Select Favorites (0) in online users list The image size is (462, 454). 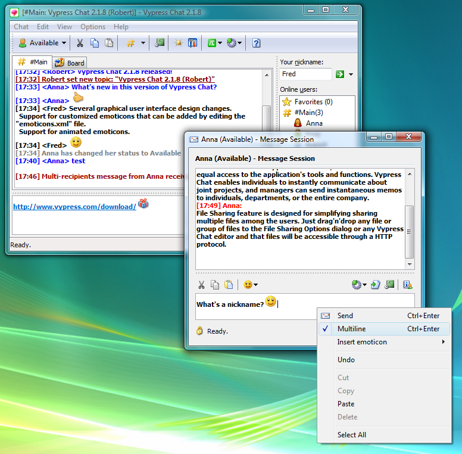(x=308, y=102)
